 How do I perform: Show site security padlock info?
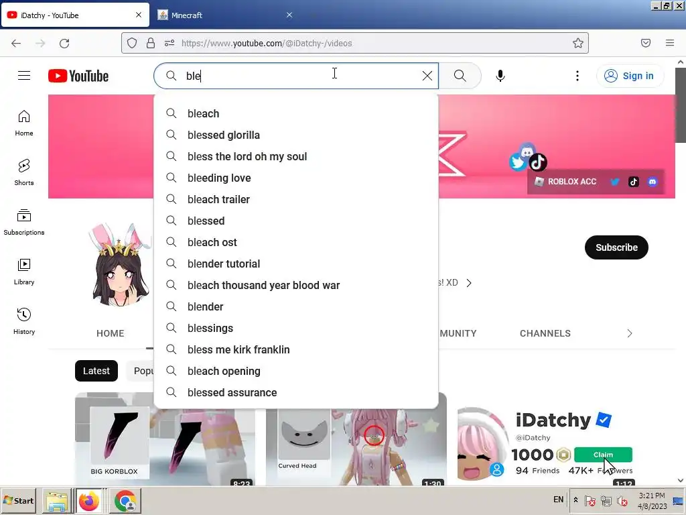tap(151, 43)
